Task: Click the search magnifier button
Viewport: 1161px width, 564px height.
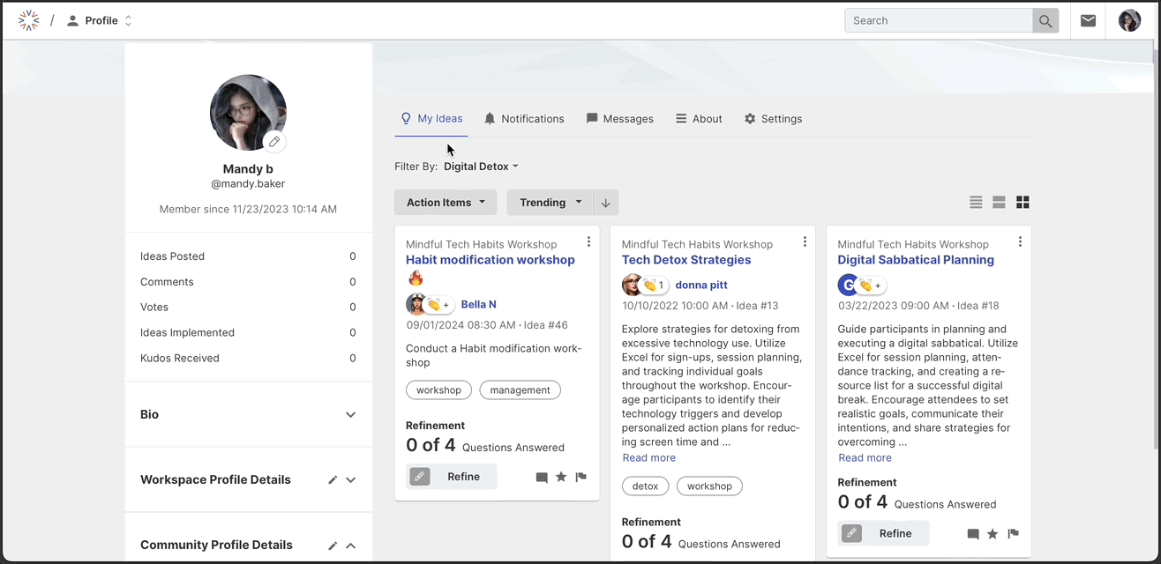Action: [1045, 21]
